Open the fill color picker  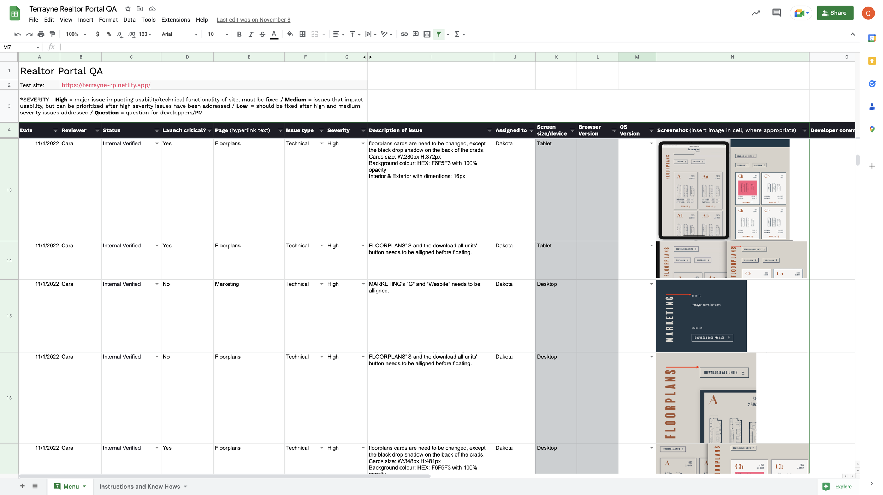click(x=290, y=34)
